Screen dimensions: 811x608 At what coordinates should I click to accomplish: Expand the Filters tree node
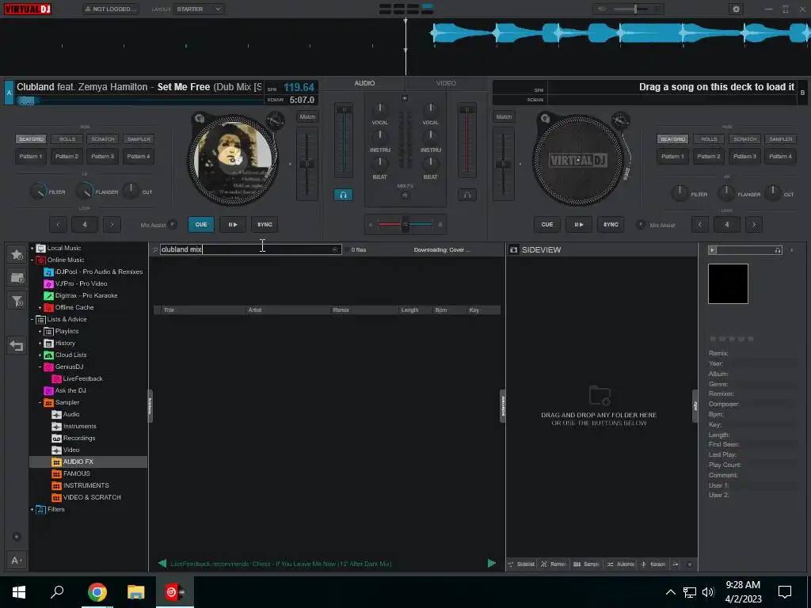point(32,509)
